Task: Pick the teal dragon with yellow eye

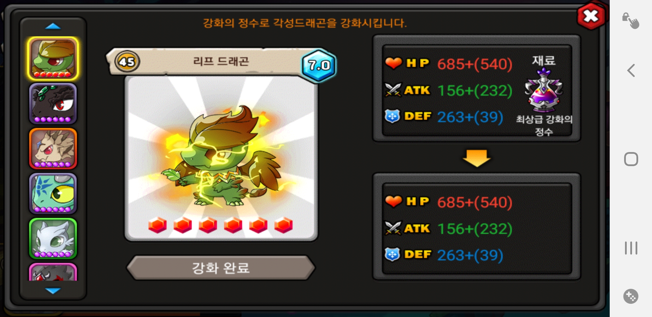Action: tap(53, 193)
